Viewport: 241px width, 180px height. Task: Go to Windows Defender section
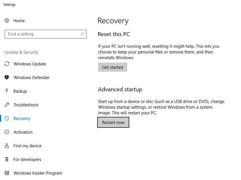pos(31,78)
